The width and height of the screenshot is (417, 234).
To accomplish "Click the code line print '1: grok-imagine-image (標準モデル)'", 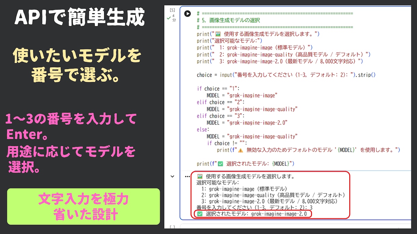I will (x=255, y=48).
